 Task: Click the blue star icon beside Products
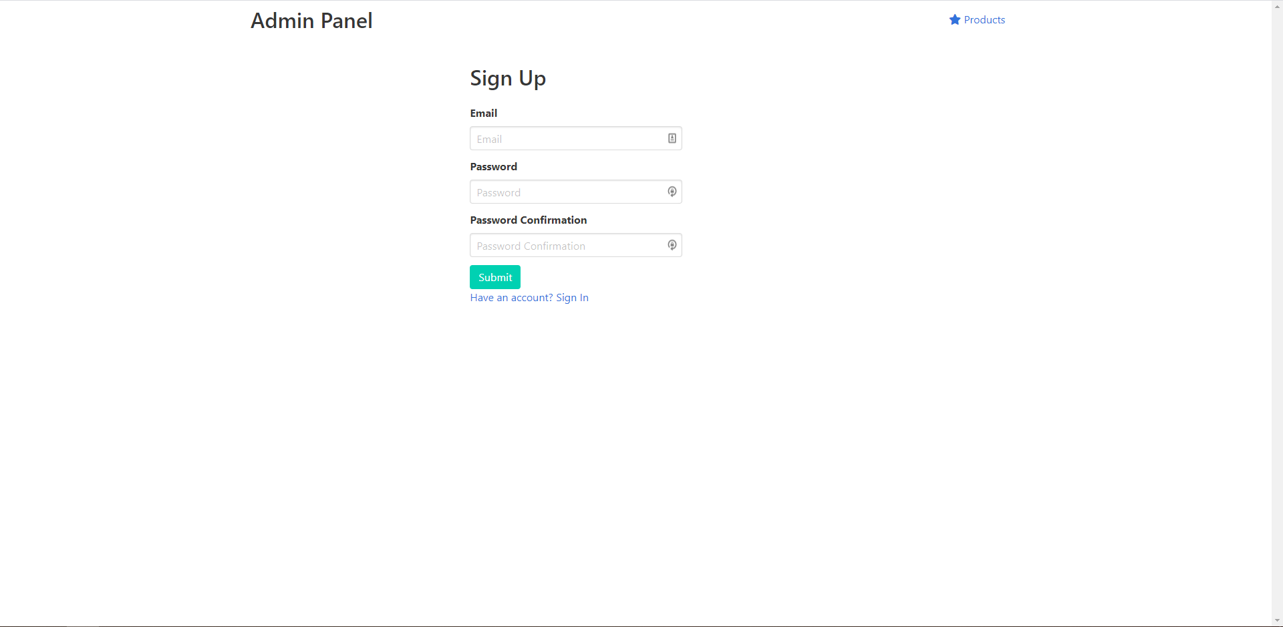(954, 19)
